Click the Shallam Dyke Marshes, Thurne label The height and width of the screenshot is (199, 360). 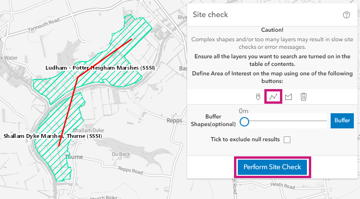tap(53, 136)
